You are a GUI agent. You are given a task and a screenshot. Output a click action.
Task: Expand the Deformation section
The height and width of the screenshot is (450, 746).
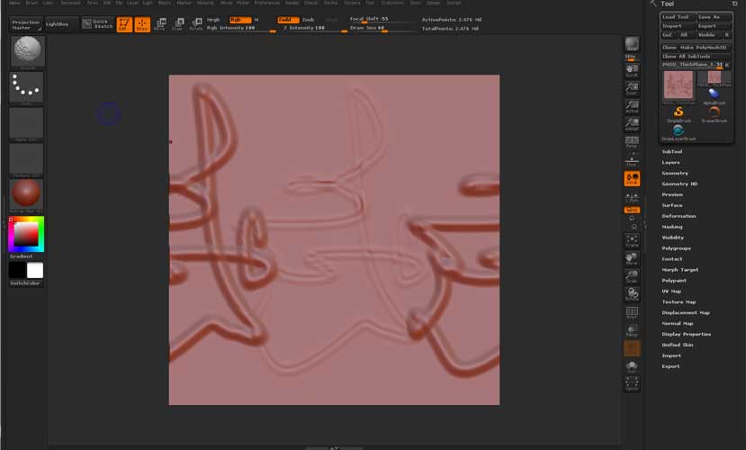coord(679,216)
